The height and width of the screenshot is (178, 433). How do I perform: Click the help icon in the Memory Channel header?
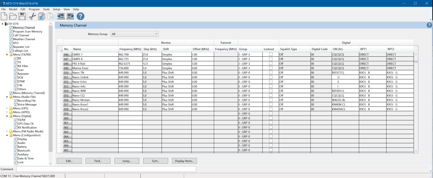[429, 25]
